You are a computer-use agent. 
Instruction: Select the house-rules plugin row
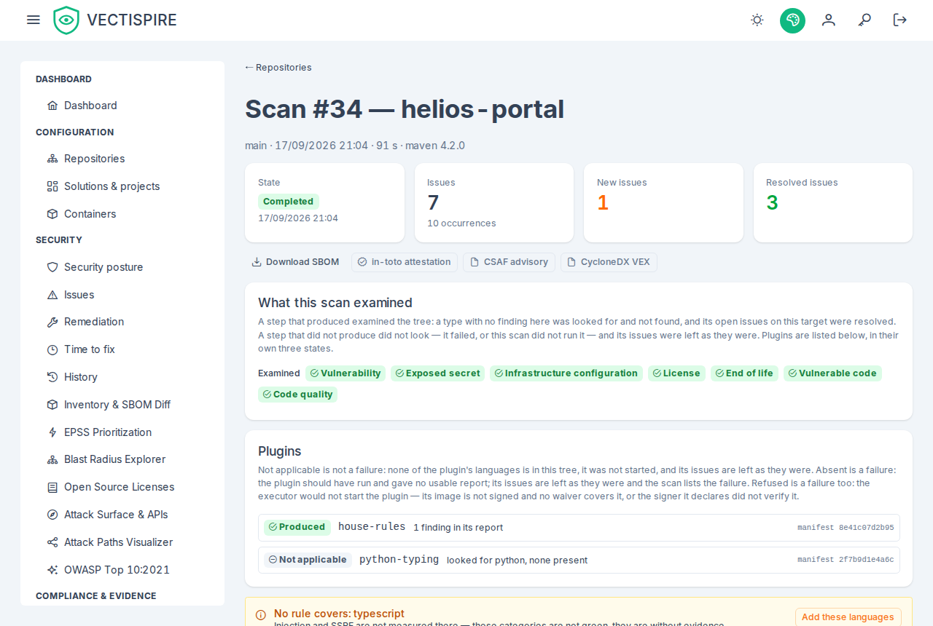(579, 528)
